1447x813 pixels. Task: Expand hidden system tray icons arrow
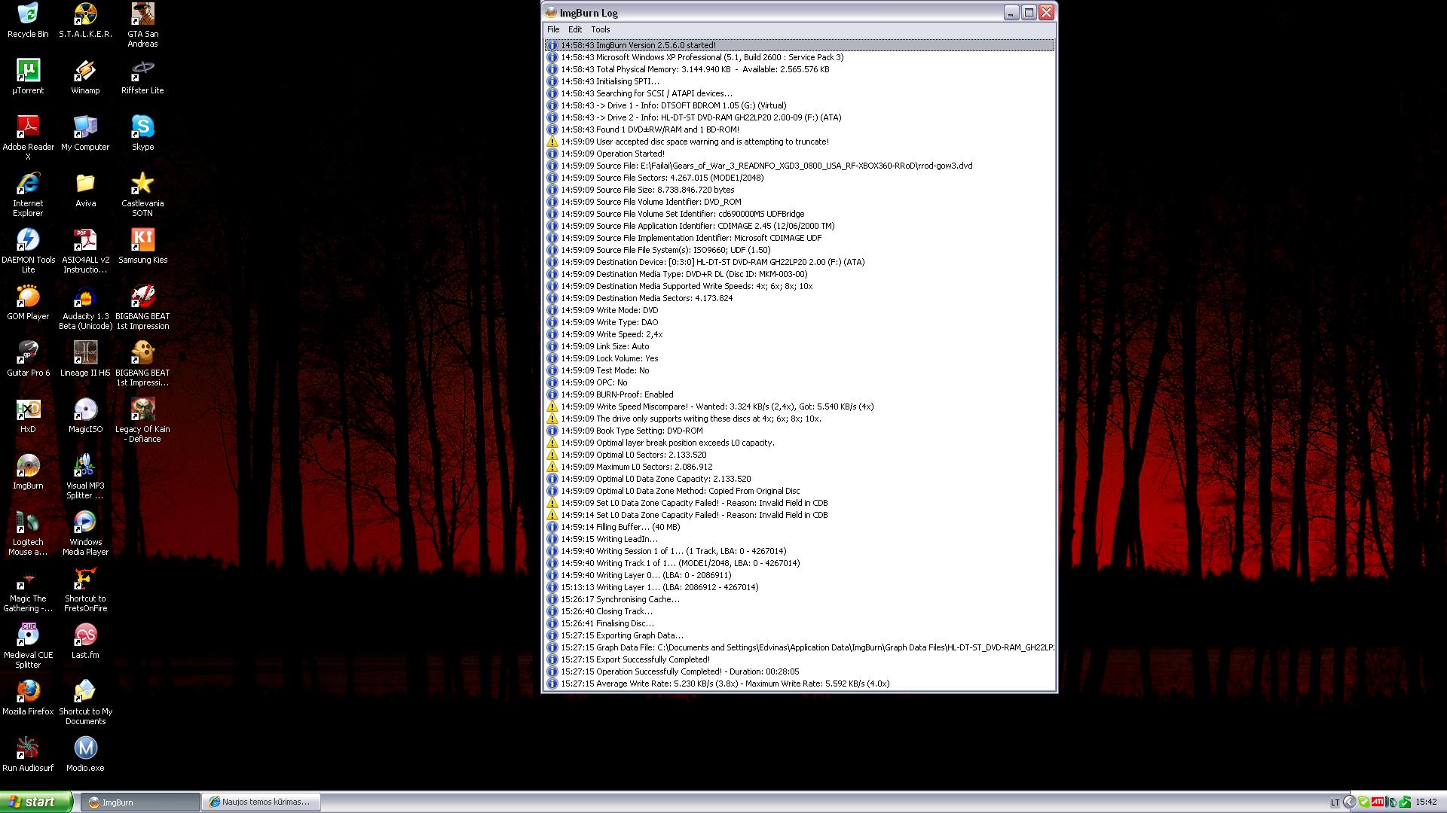coord(1349,802)
